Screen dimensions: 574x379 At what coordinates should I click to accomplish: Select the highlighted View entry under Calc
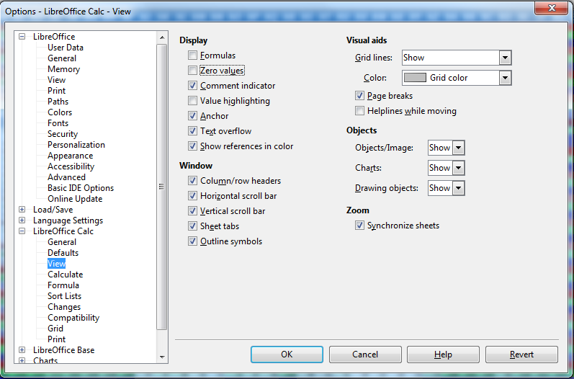56,264
